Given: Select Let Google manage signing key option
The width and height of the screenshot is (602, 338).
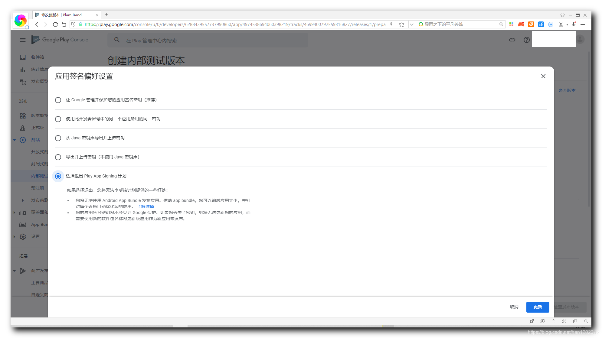Looking at the screenshot, I should click(58, 100).
